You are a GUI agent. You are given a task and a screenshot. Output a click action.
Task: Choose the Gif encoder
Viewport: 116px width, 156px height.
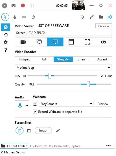point(44,59)
